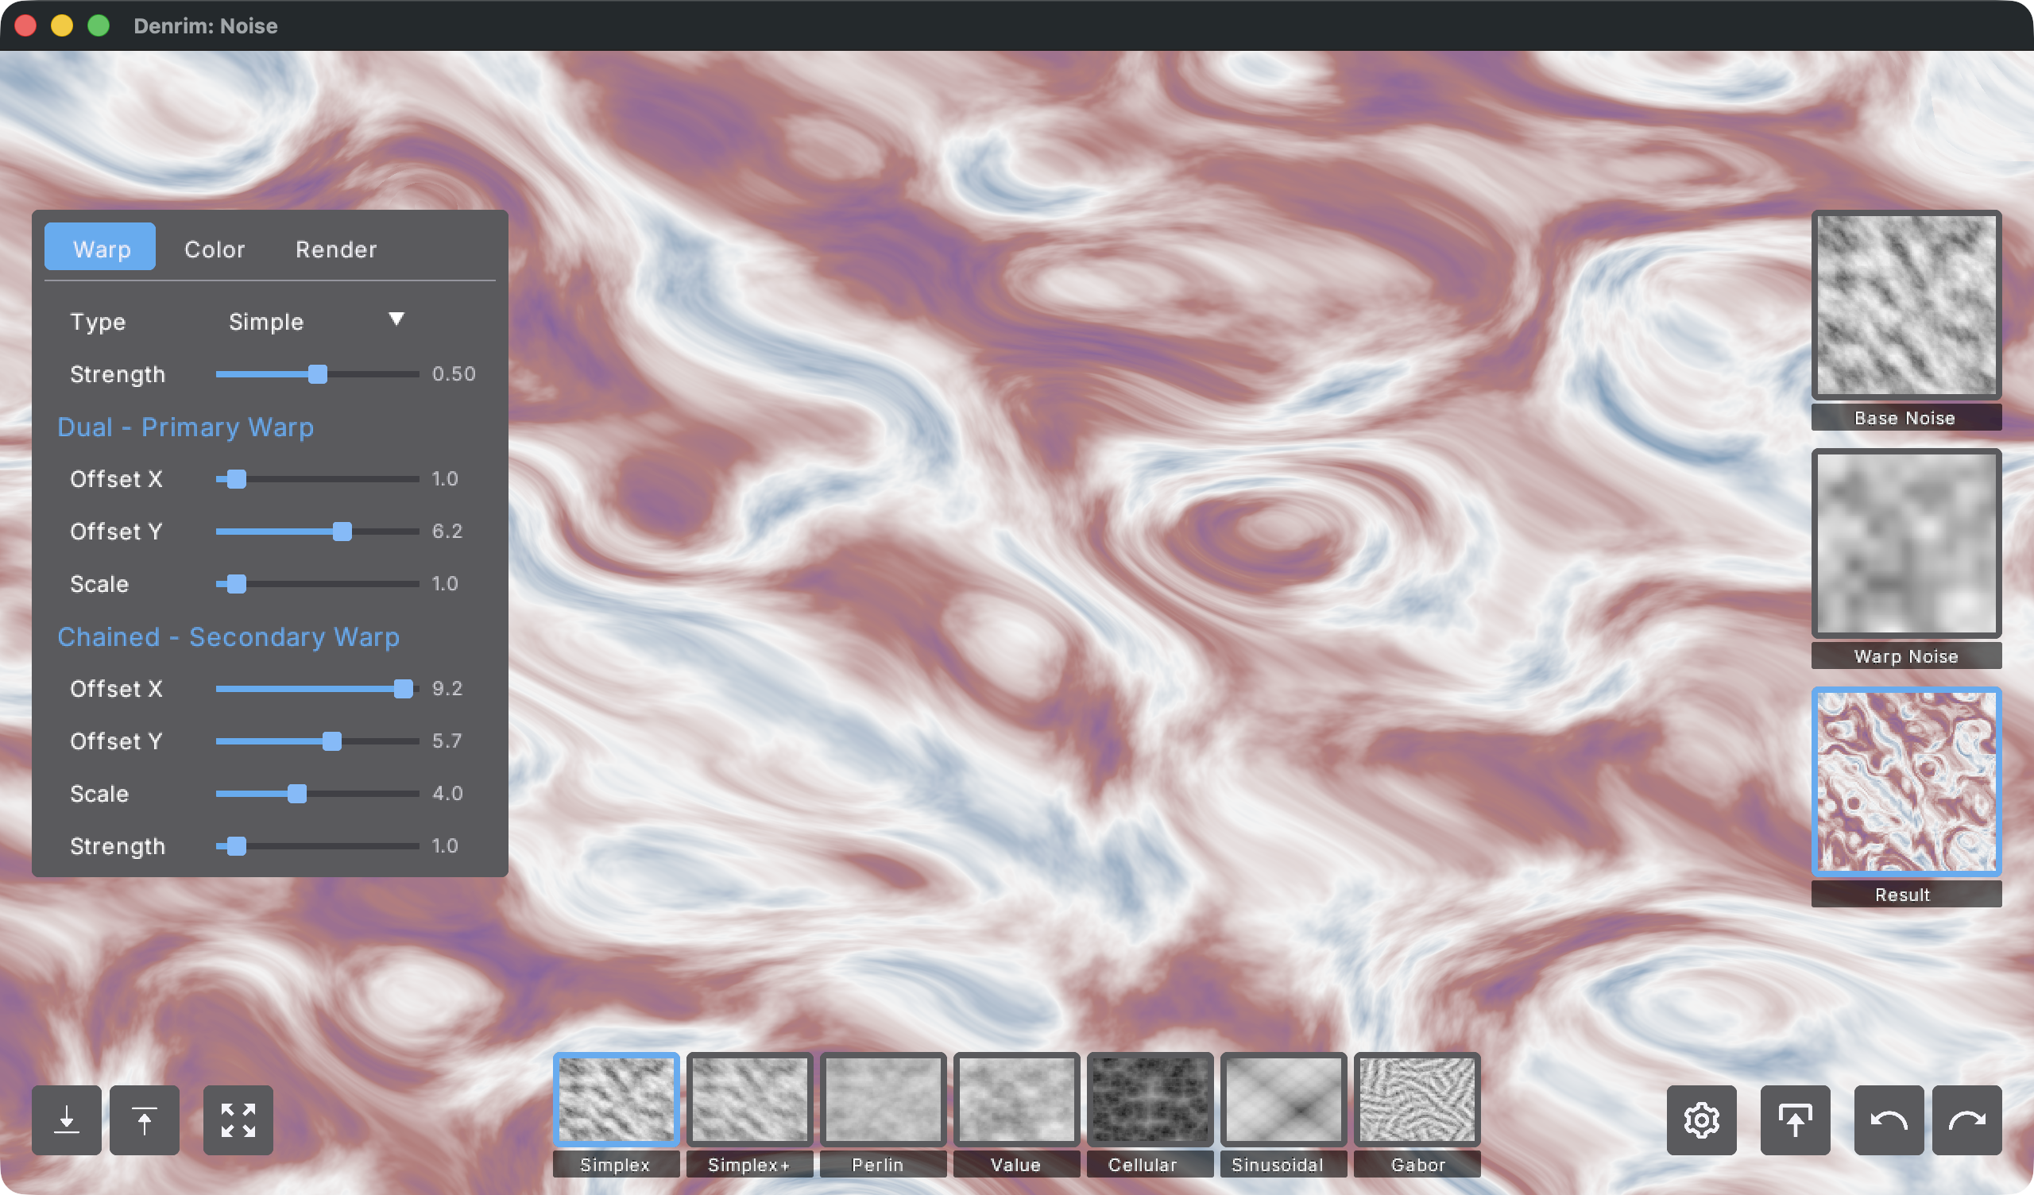Click the export upload icon
The image size is (2034, 1195).
pyautogui.click(x=1795, y=1119)
